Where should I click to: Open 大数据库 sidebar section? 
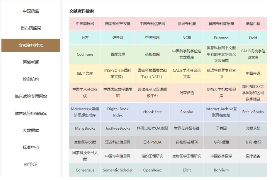31,132
